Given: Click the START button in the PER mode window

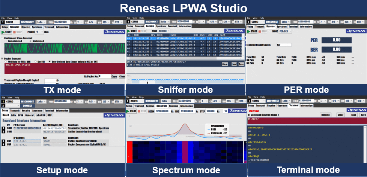Looking at the screenshot, I should (252, 31).
